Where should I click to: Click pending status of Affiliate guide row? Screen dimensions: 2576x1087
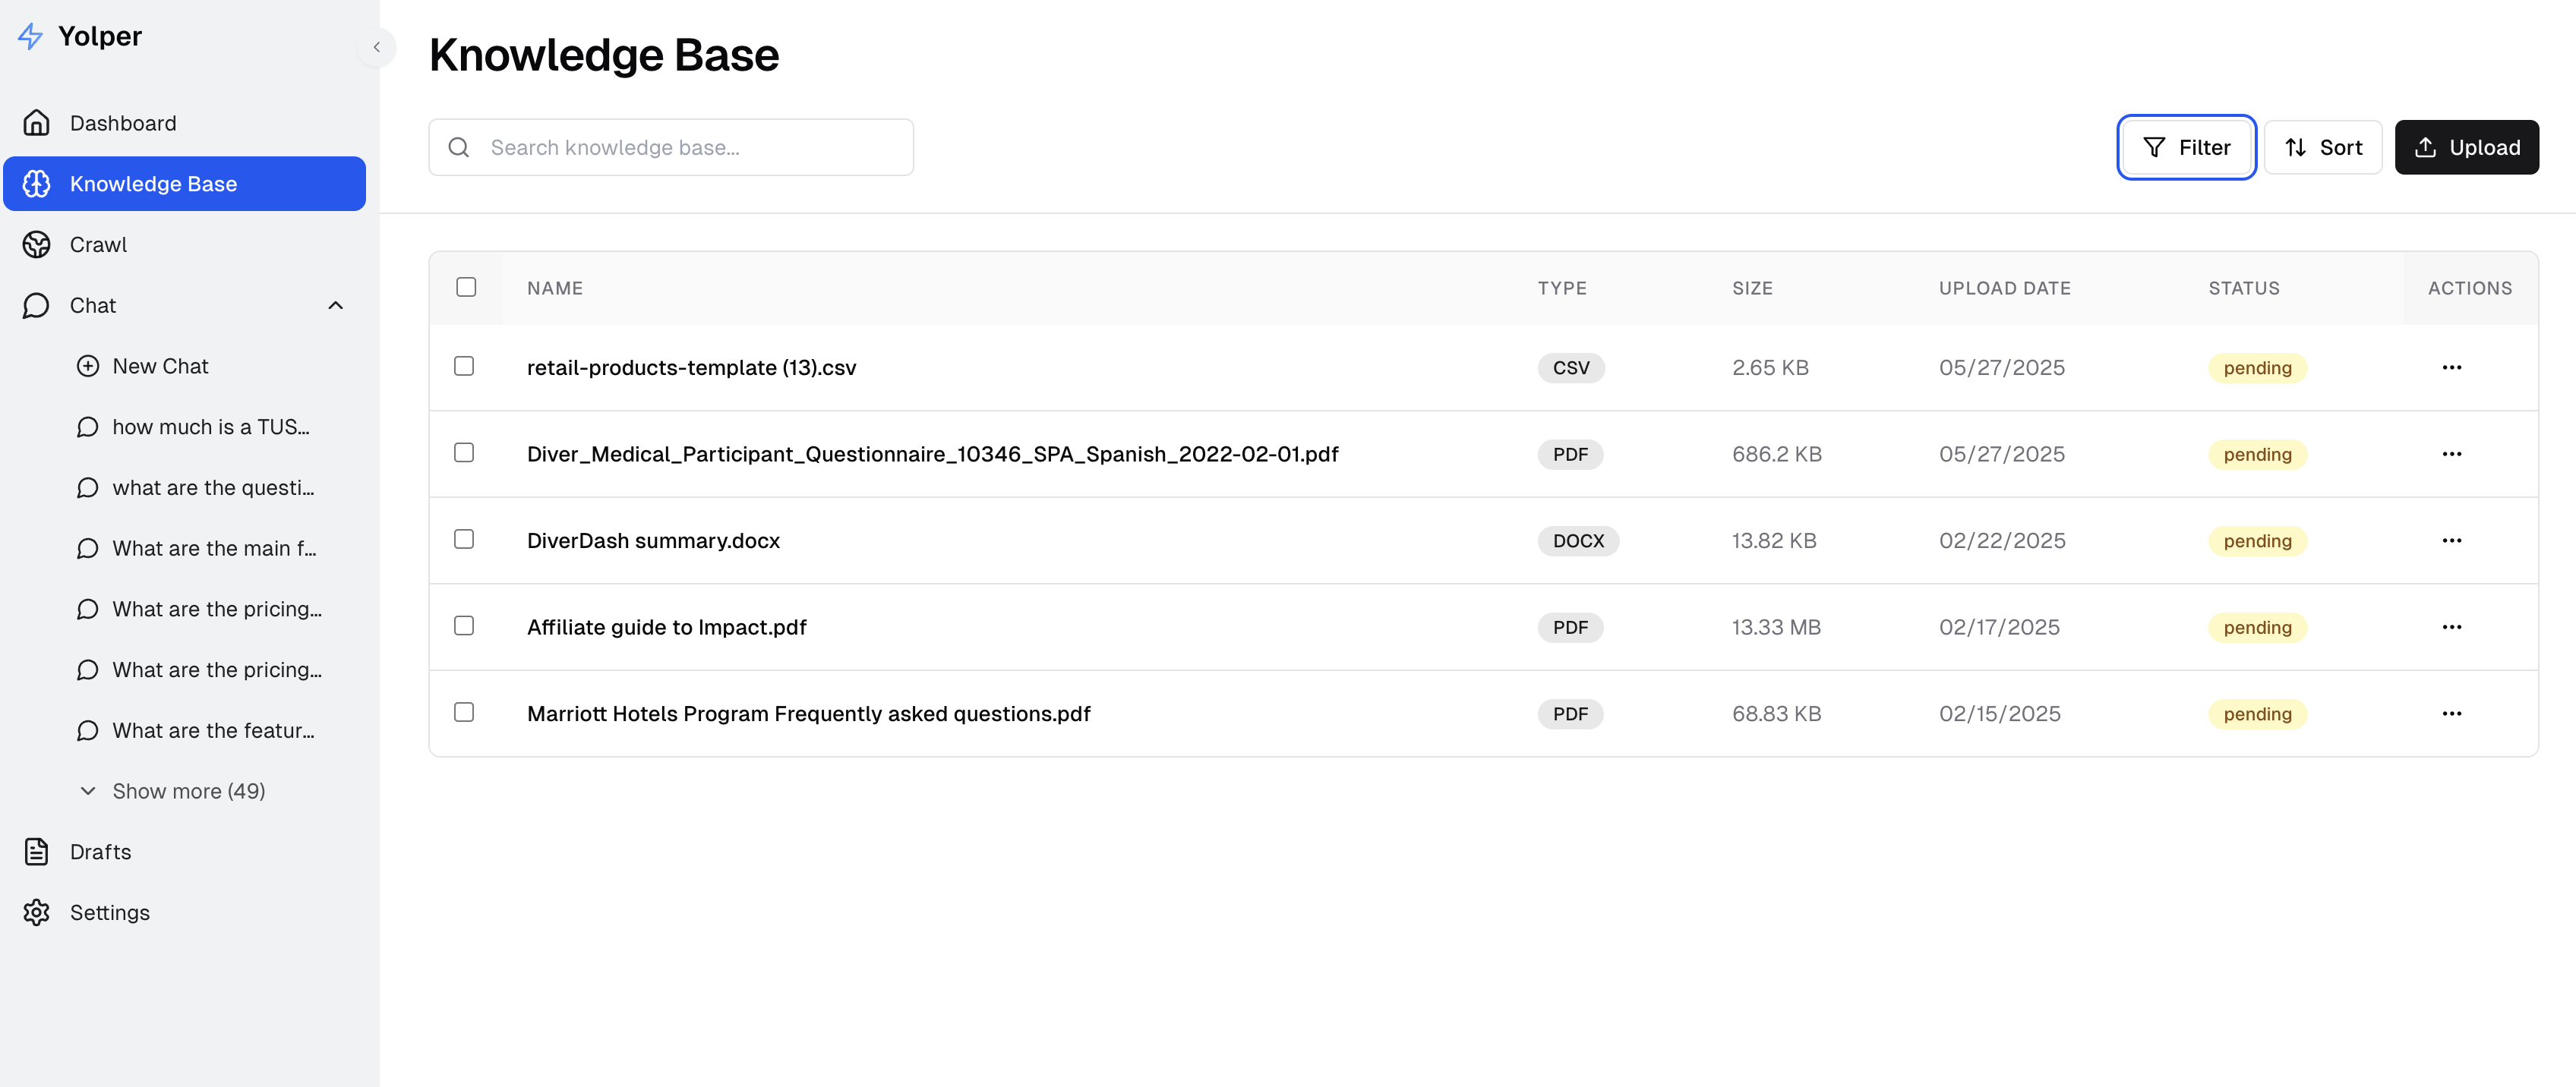point(2257,628)
